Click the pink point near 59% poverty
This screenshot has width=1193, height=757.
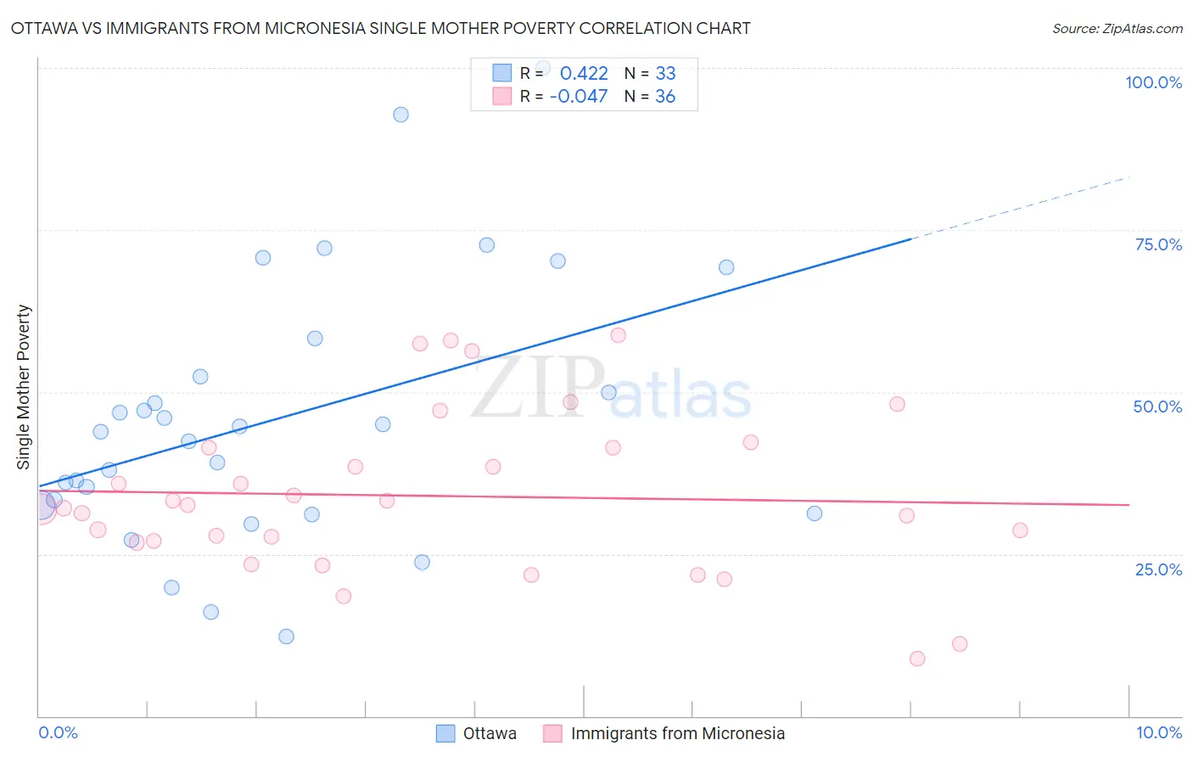pyautogui.click(x=619, y=335)
